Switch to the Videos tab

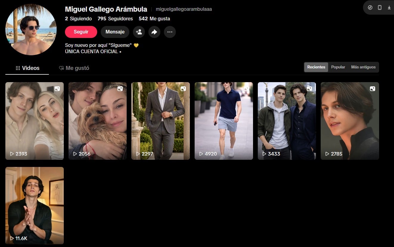click(x=27, y=68)
